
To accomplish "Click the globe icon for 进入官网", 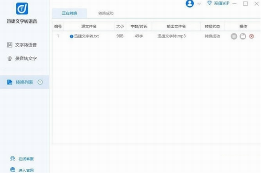I will coord(13,170).
